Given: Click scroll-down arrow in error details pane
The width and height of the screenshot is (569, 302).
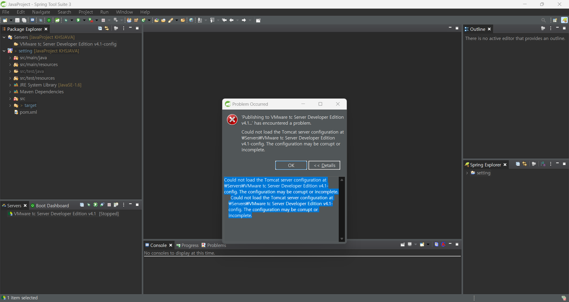Looking at the screenshot, I should tap(342, 239).
